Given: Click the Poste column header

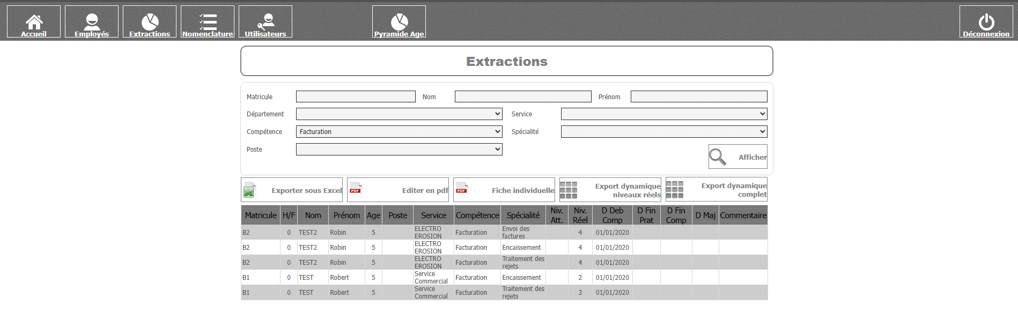Looking at the screenshot, I should pos(397,215).
